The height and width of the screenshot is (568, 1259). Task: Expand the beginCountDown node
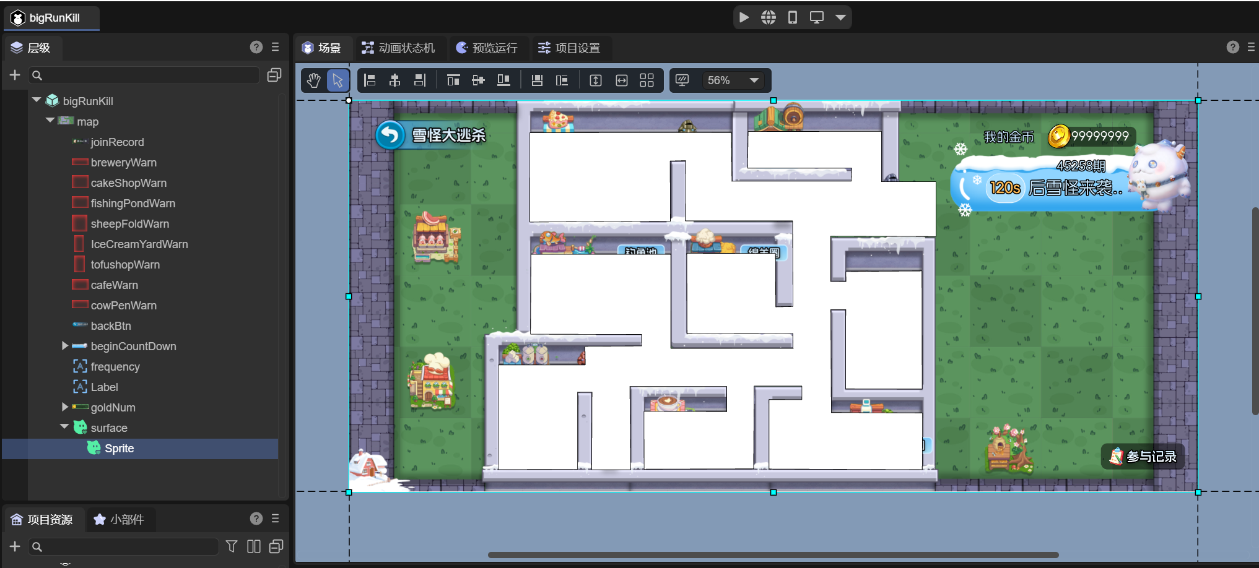65,346
